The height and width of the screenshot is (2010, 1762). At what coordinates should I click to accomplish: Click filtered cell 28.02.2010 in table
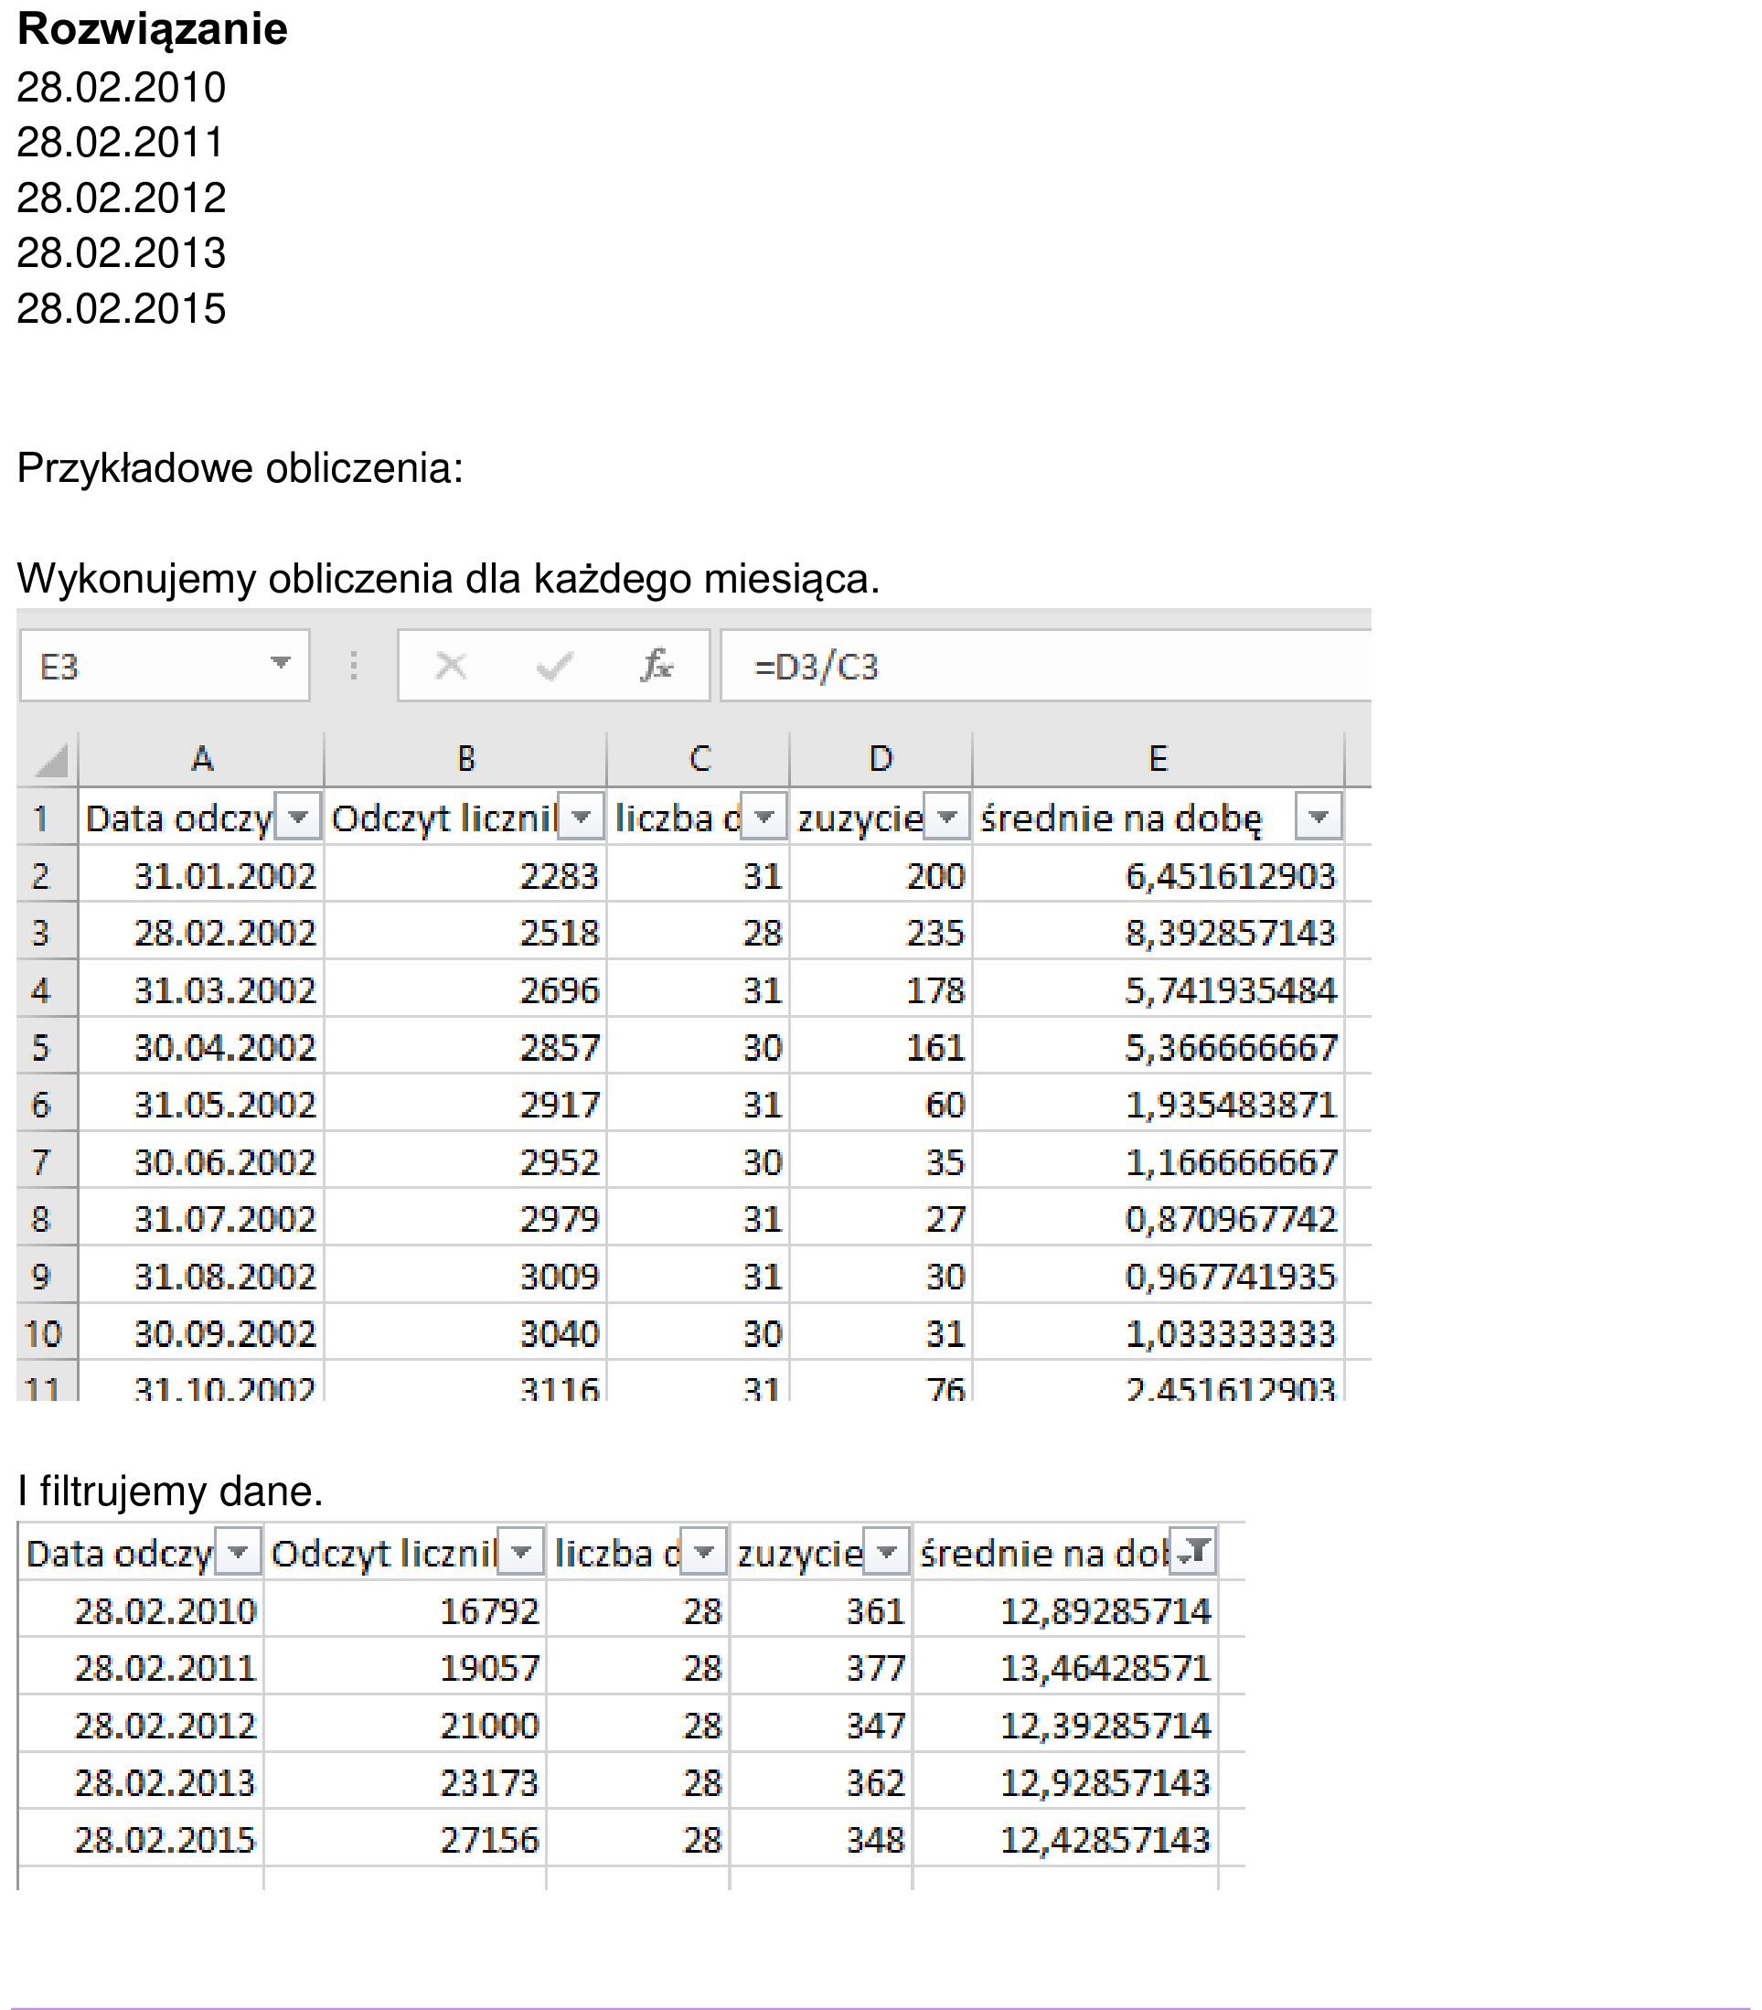pos(142,1610)
